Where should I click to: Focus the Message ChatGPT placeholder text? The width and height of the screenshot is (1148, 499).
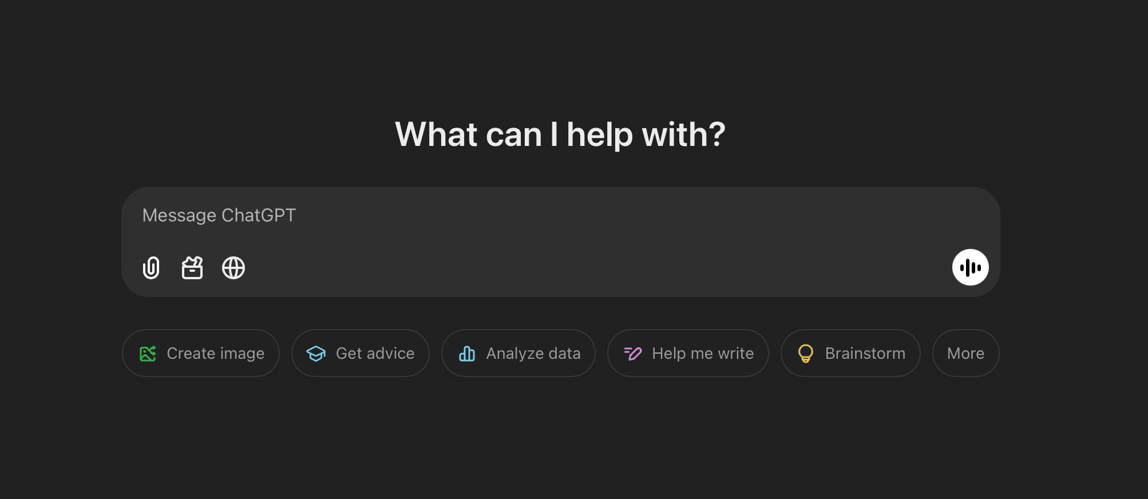[x=219, y=215]
